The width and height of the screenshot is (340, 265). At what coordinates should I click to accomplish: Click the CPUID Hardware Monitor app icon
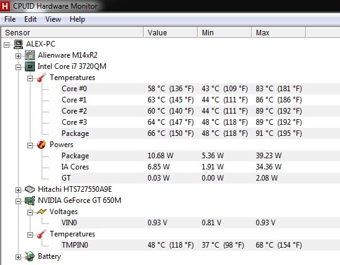pos(5,6)
